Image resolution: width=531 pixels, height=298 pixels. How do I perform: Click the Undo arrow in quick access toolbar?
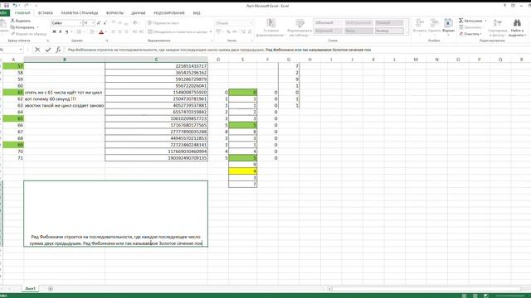tap(15, 6)
